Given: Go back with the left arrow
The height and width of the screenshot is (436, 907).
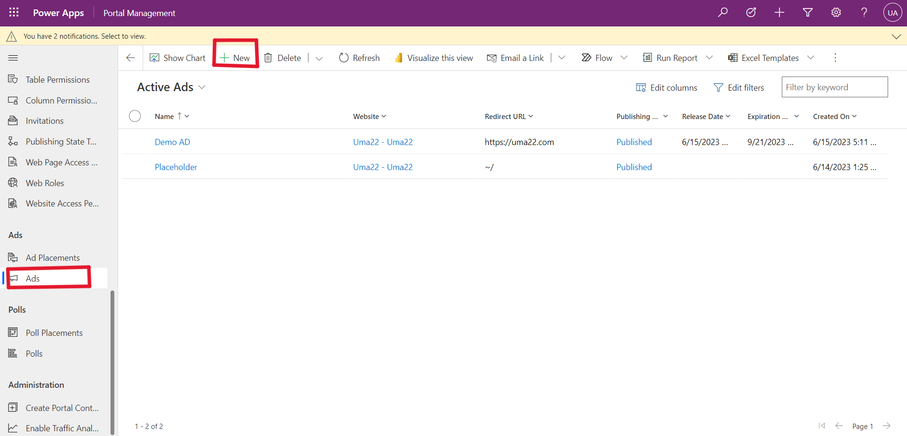Looking at the screenshot, I should point(131,58).
